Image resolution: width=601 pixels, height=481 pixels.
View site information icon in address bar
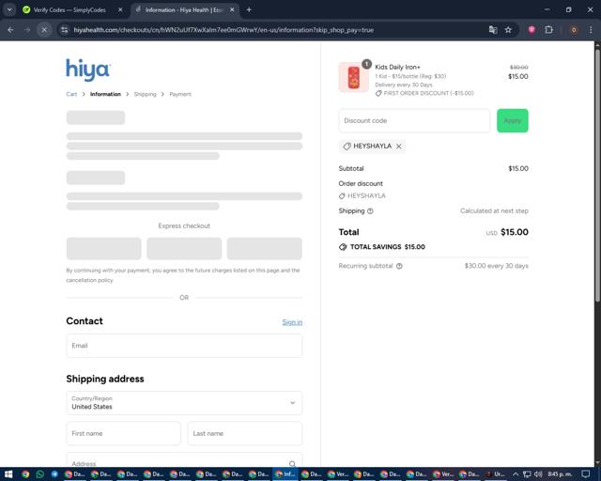click(65, 30)
